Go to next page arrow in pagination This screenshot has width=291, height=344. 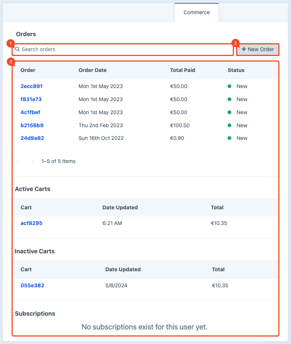33,162
